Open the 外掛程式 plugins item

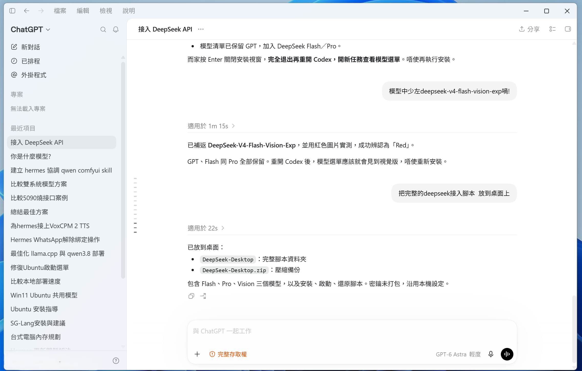(x=61, y=75)
